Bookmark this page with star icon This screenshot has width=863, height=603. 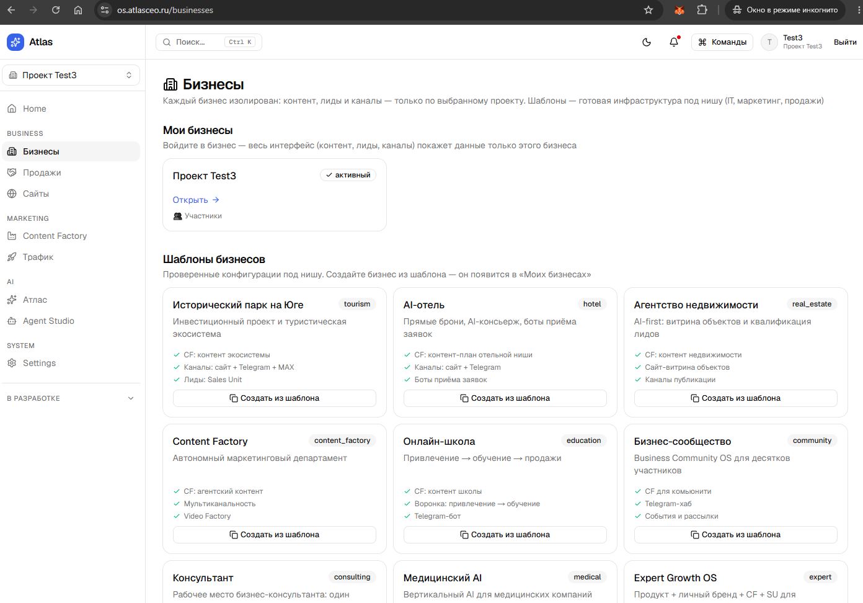click(648, 10)
